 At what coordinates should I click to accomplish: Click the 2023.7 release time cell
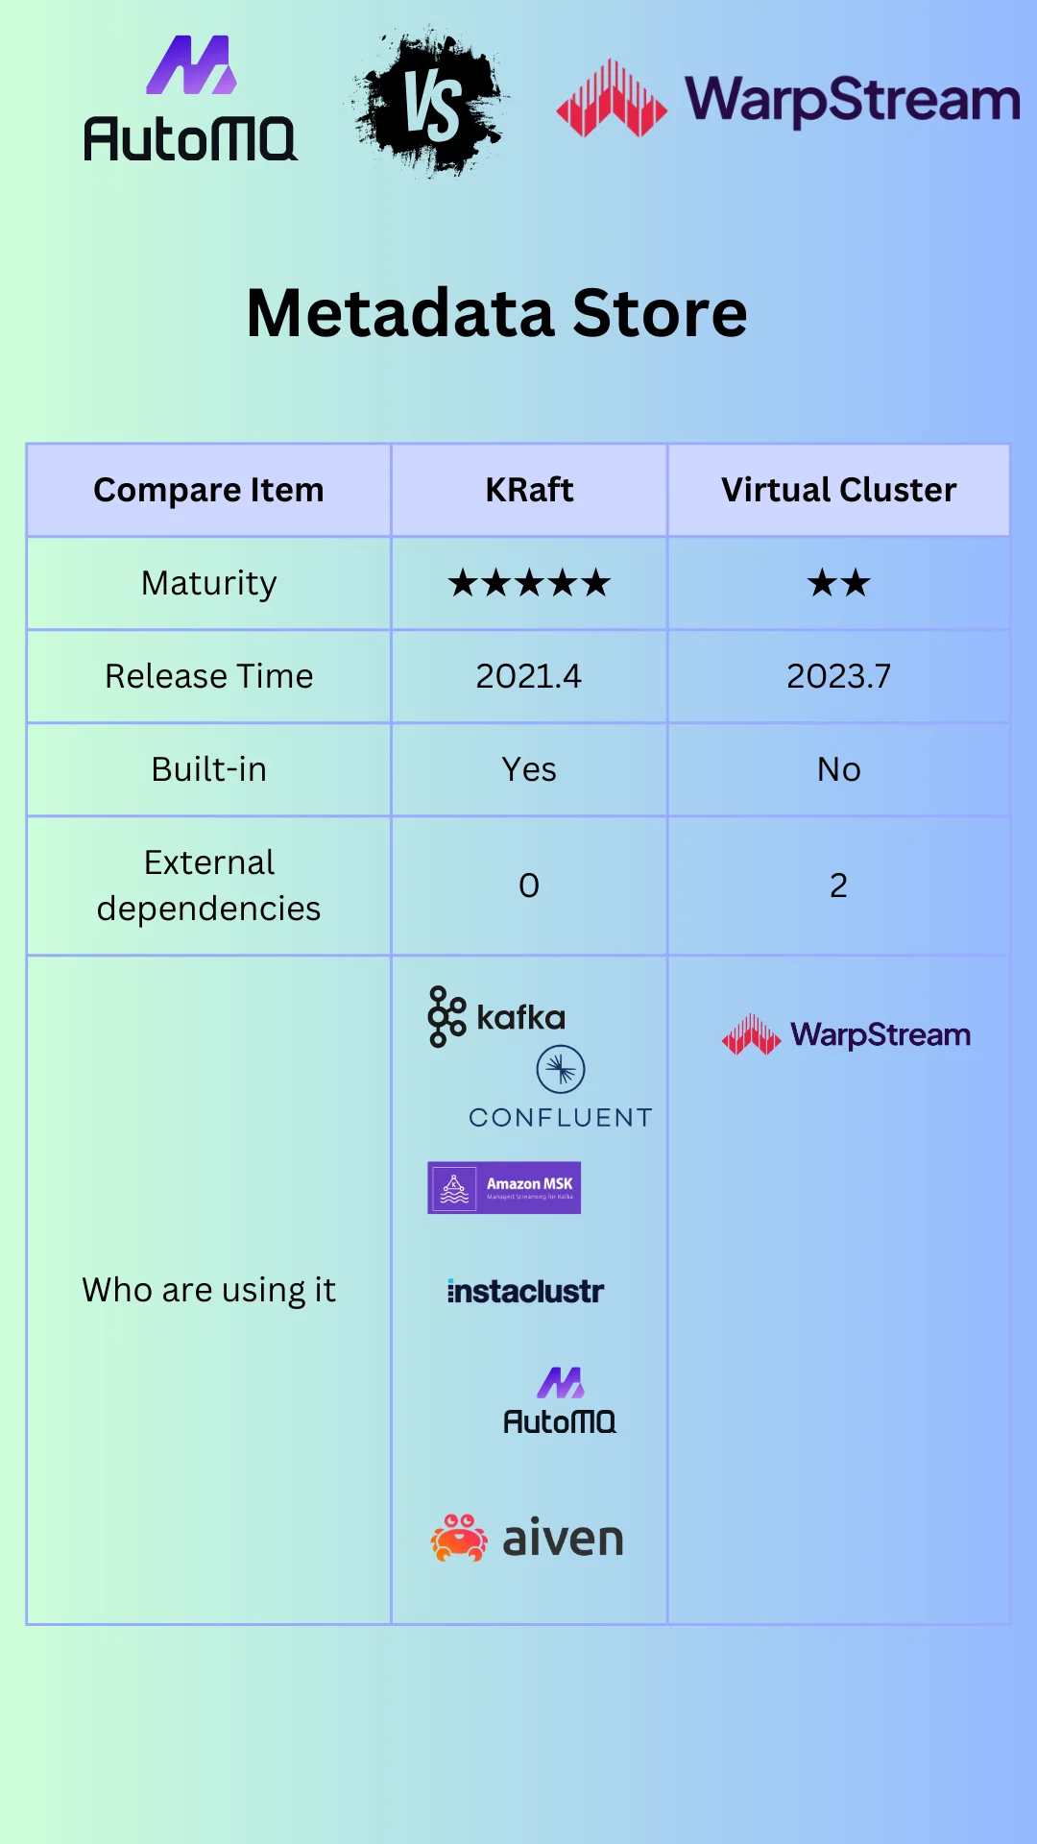click(838, 676)
